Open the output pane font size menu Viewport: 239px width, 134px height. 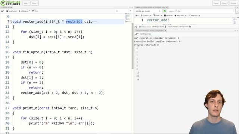[x=137, y=34]
